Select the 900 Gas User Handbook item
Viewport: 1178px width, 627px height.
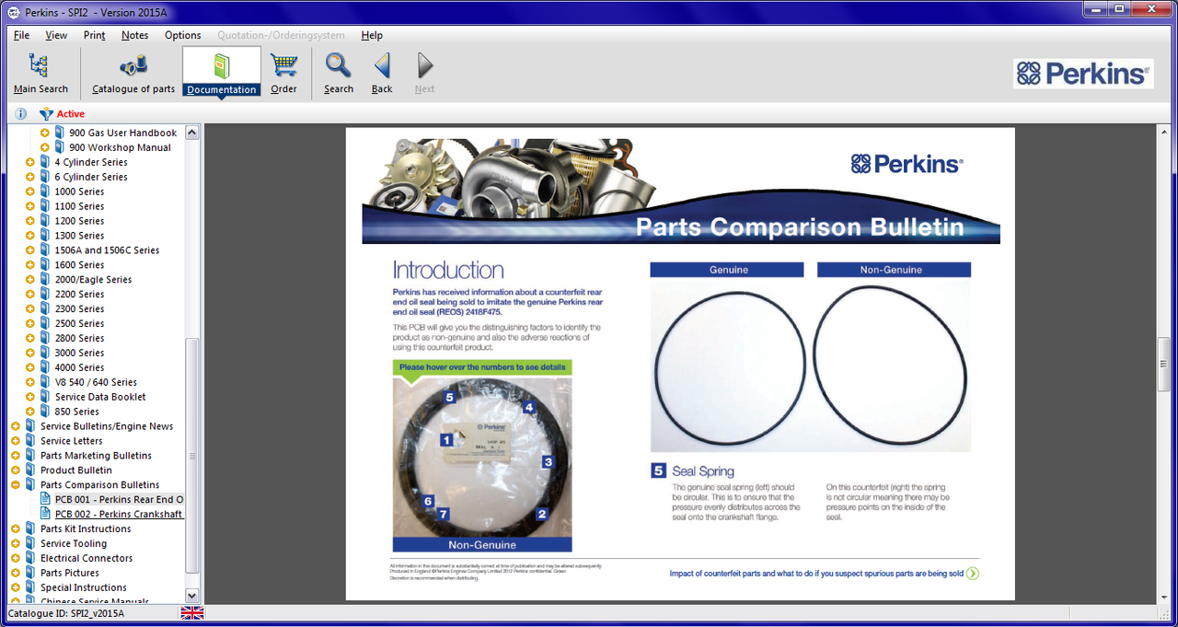point(122,133)
